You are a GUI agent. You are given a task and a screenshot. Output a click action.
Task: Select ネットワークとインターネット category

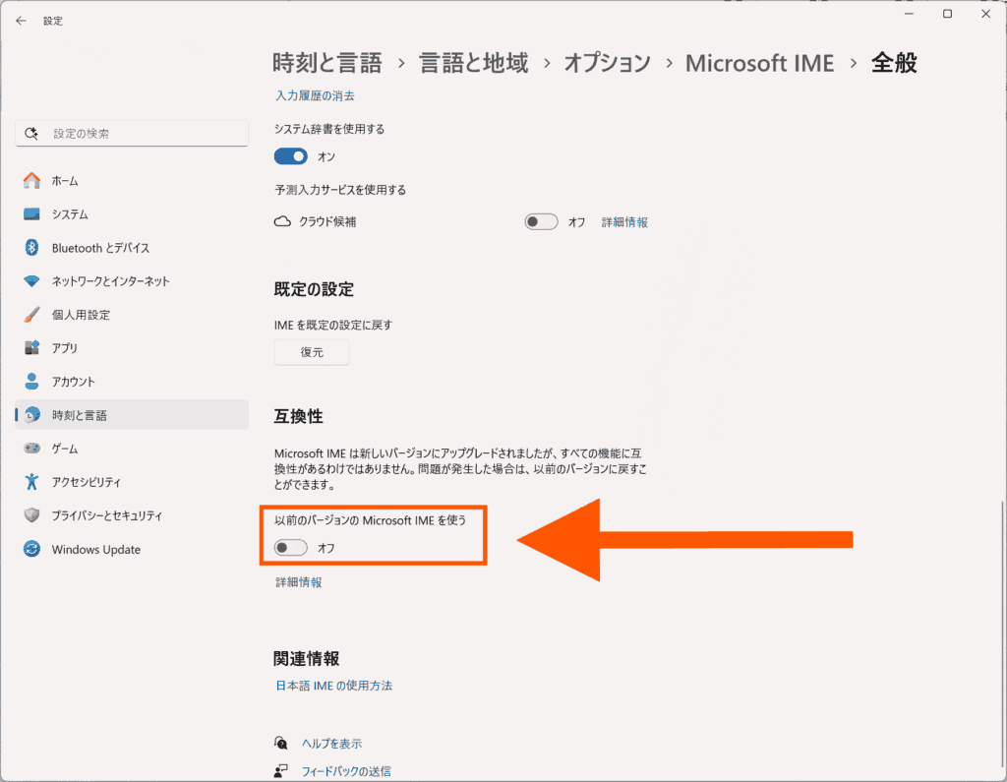point(132,280)
